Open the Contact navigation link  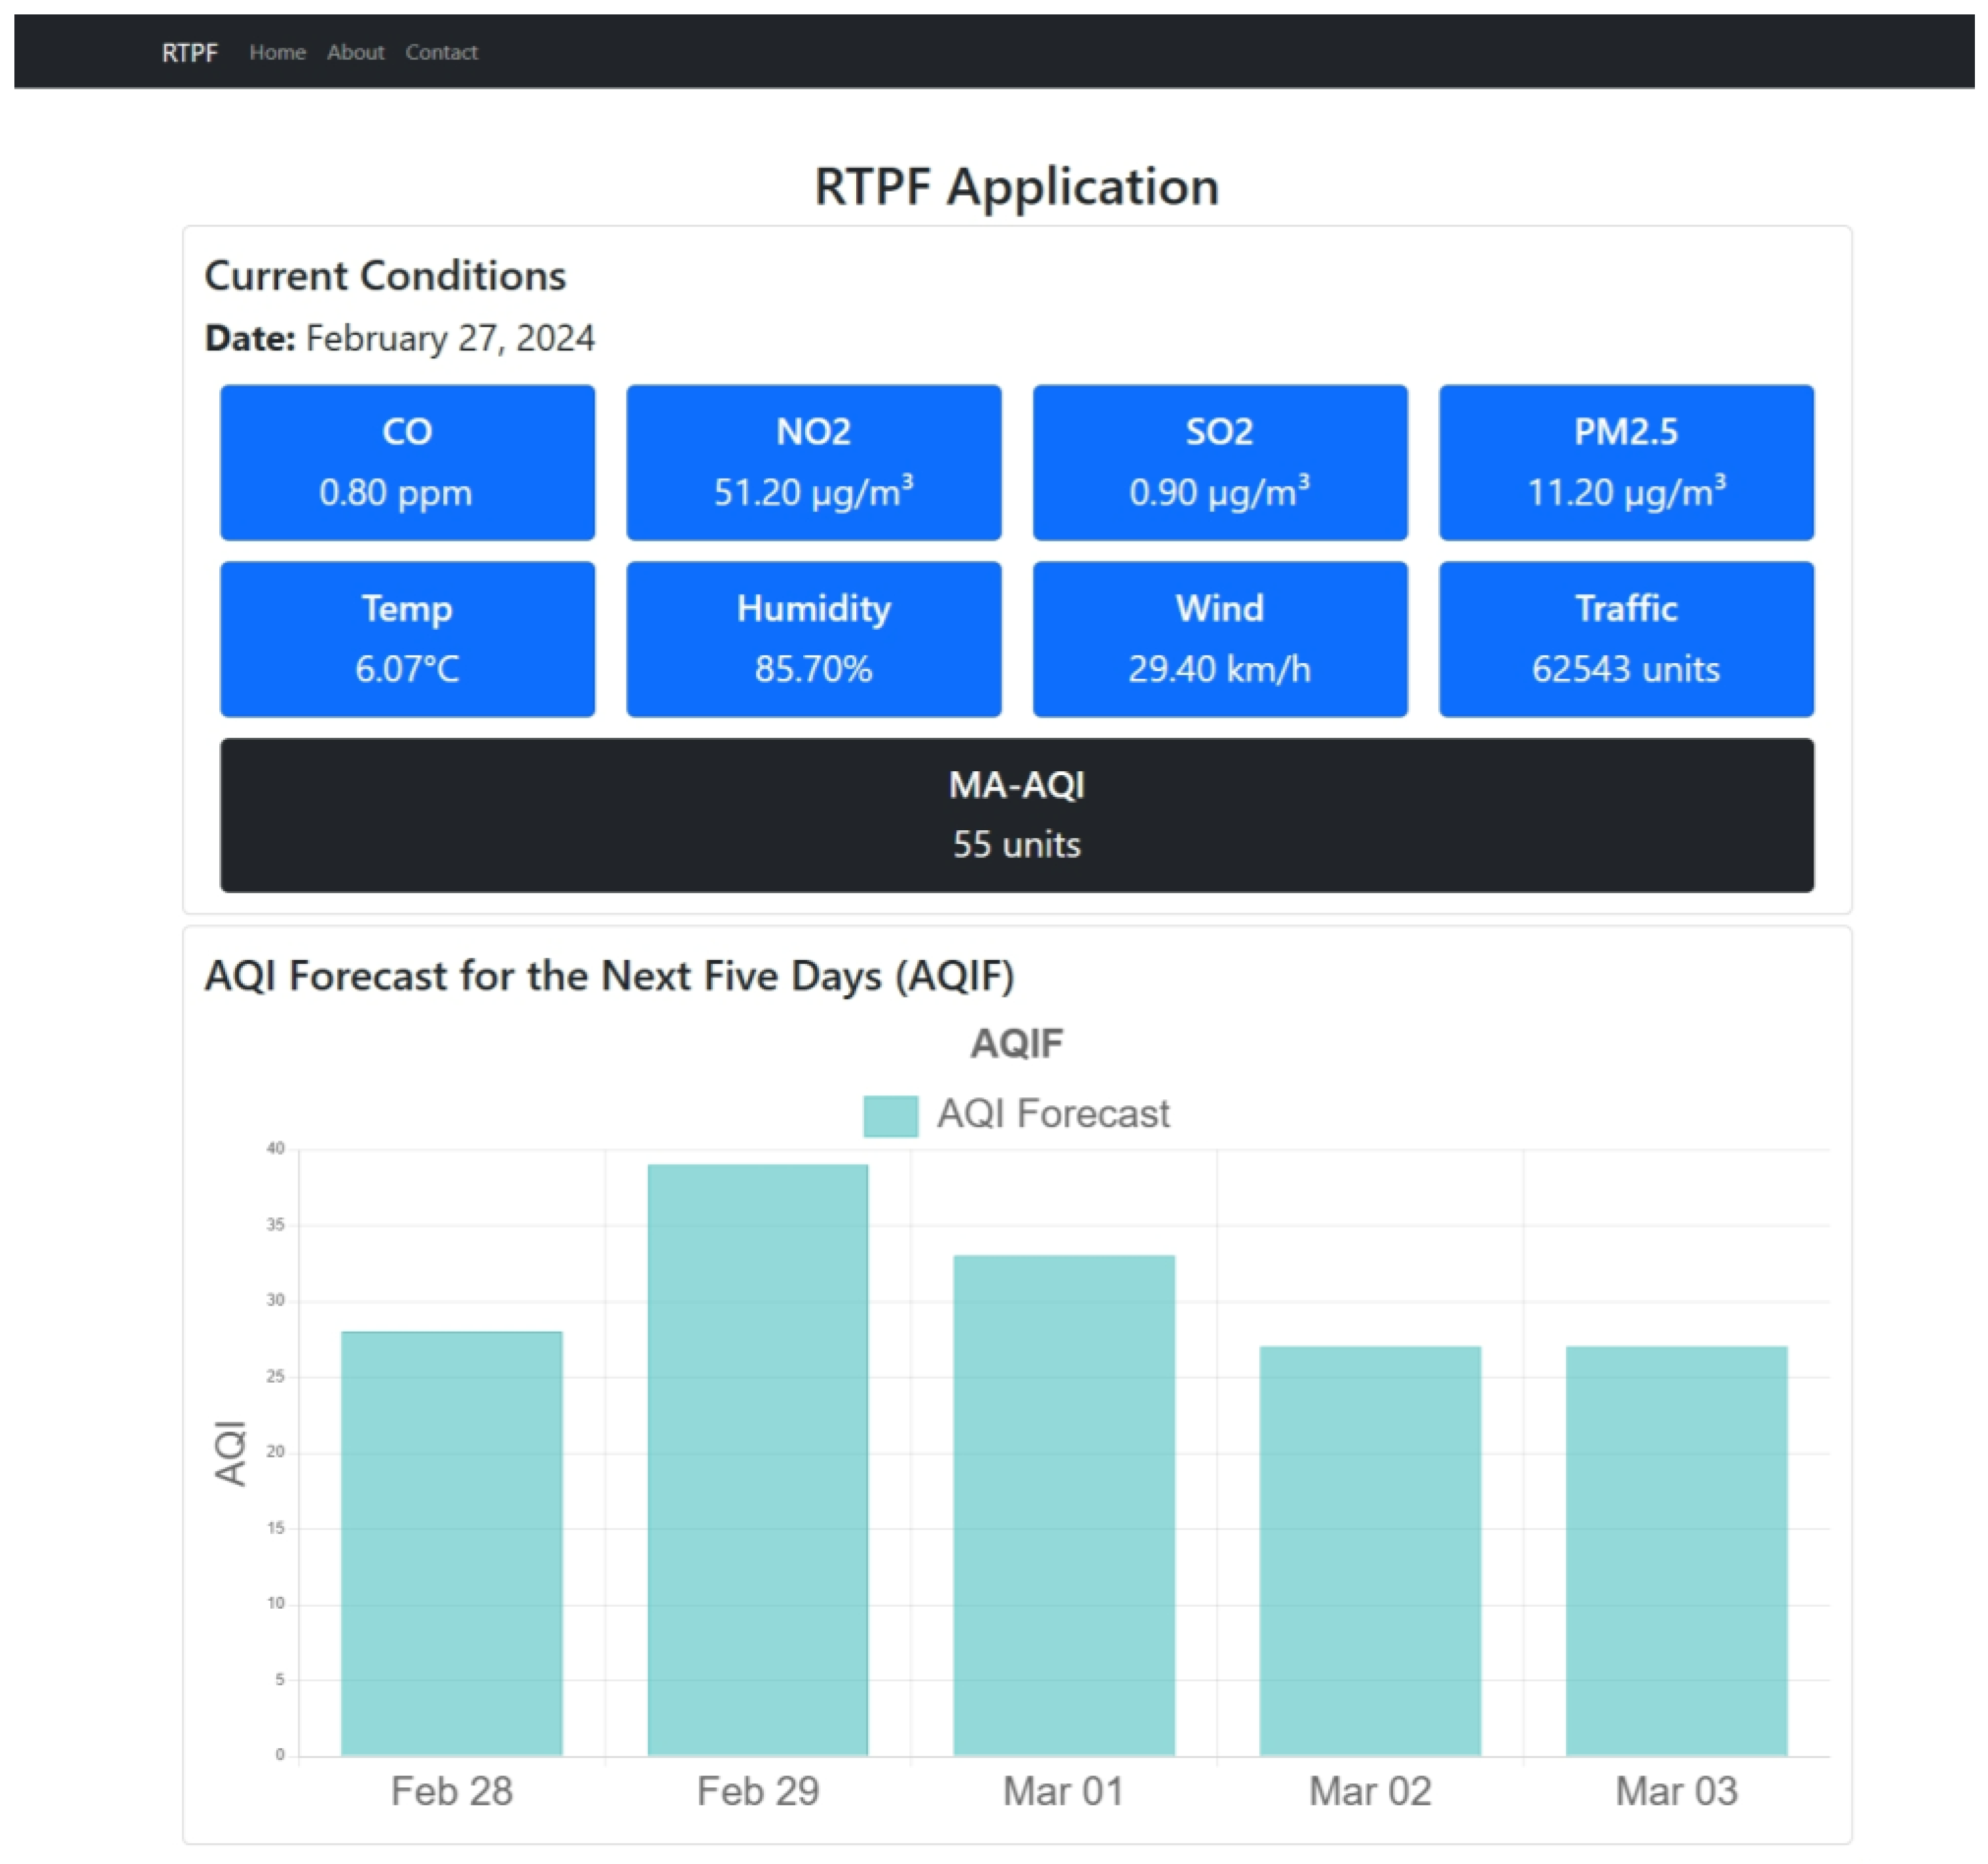pos(441,52)
